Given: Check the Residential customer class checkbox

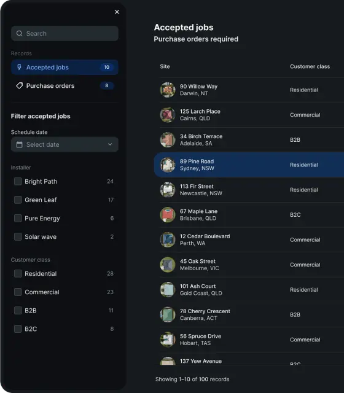Looking at the screenshot, I should [18, 273].
